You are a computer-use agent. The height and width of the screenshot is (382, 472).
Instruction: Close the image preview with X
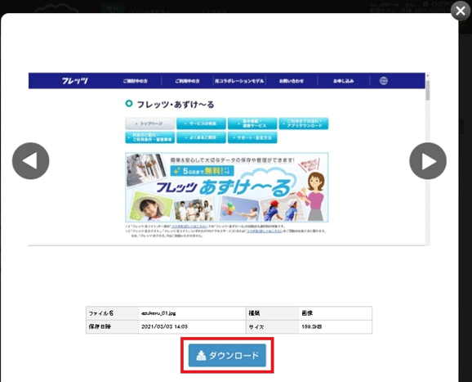tap(461, 11)
